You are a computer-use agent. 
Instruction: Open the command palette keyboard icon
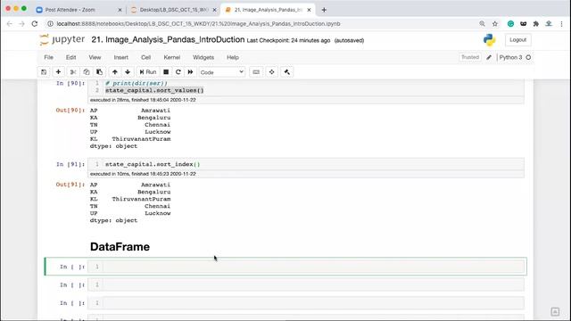pyautogui.click(x=256, y=72)
